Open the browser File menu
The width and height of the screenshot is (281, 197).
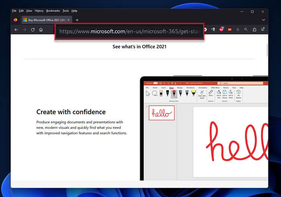point(14,11)
